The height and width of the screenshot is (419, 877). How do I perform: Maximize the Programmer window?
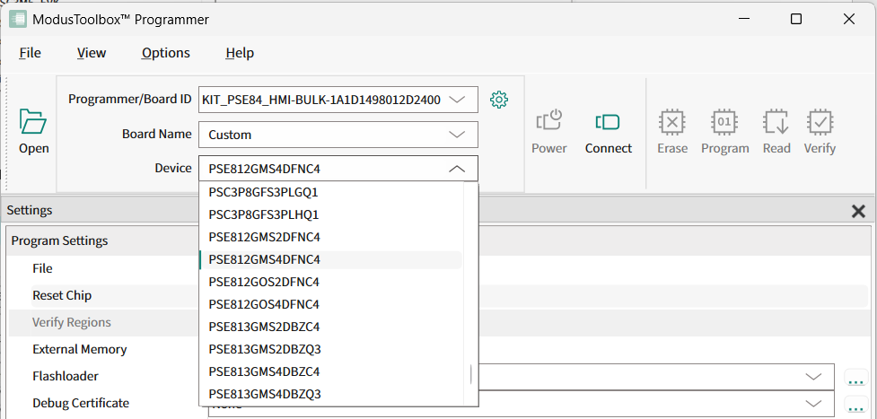[x=796, y=19]
